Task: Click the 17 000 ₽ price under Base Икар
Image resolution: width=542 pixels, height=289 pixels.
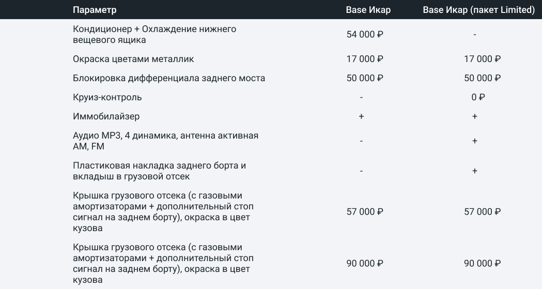Action: click(x=365, y=59)
